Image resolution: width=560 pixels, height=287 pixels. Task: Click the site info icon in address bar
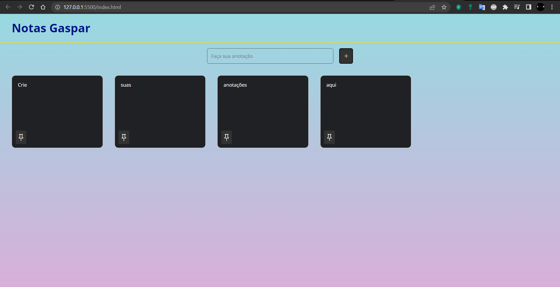tap(57, 7)
